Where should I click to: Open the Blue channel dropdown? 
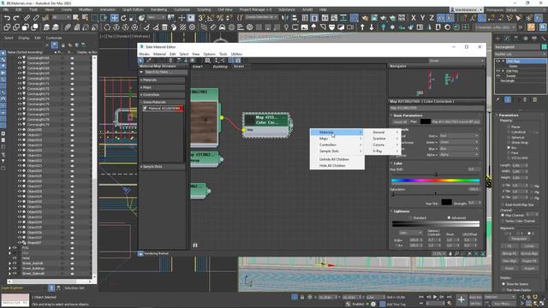click(459, 148)
